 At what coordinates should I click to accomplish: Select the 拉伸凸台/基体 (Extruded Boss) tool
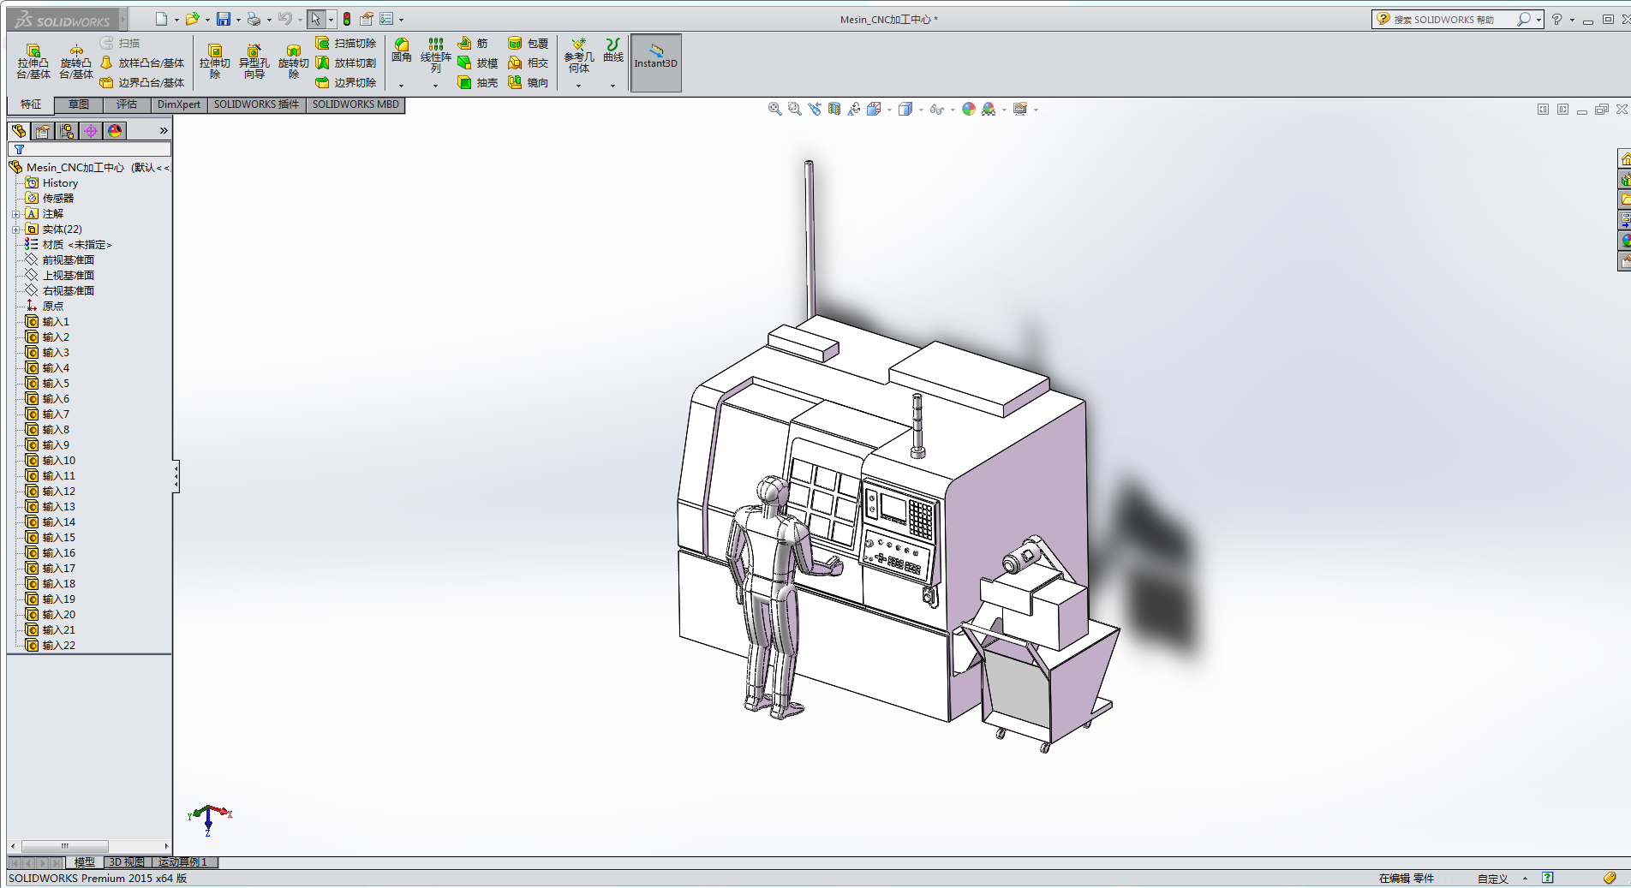[33, 60]
